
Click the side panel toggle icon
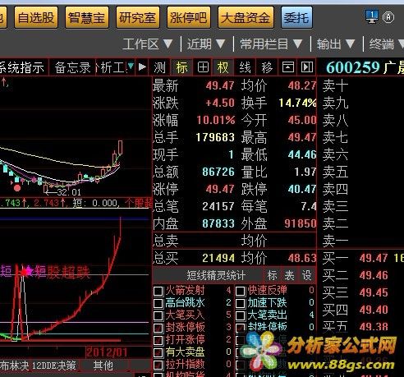[x=307, y=67]
